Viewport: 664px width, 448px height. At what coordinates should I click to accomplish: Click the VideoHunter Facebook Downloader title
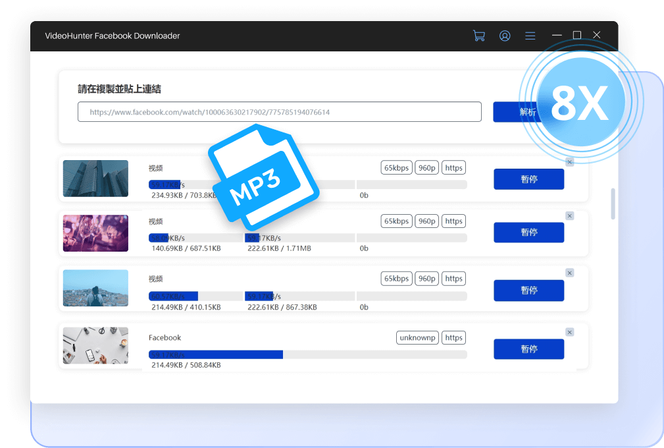coord(113,36)
